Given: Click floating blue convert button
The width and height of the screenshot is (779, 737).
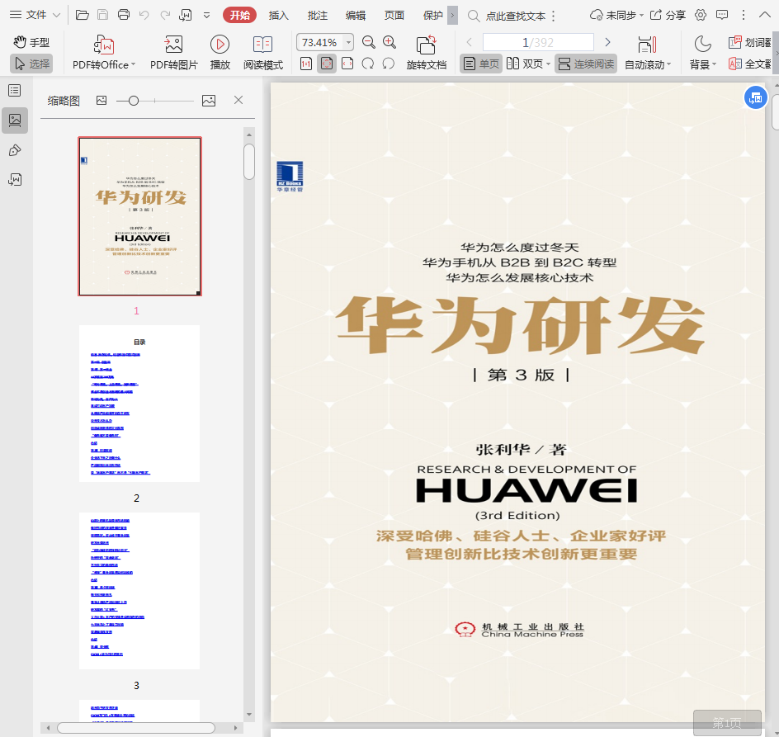Looking at the screenshot, I should tap(755, 97).
